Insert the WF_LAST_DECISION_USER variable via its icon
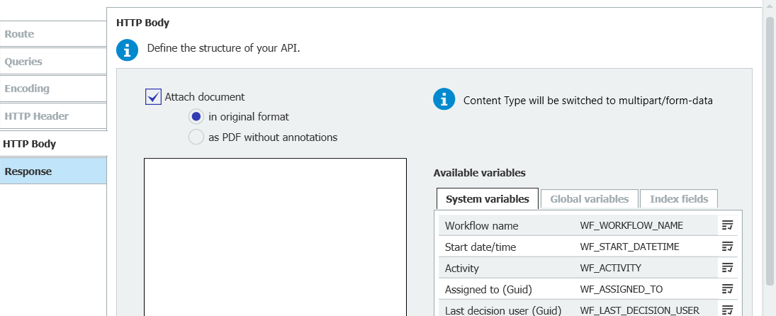 726,310
